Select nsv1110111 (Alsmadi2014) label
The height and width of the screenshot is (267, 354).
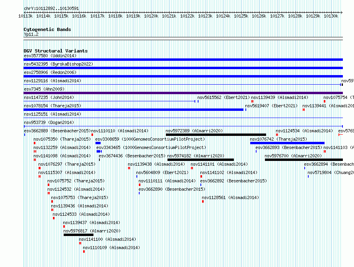pos(167,181)
